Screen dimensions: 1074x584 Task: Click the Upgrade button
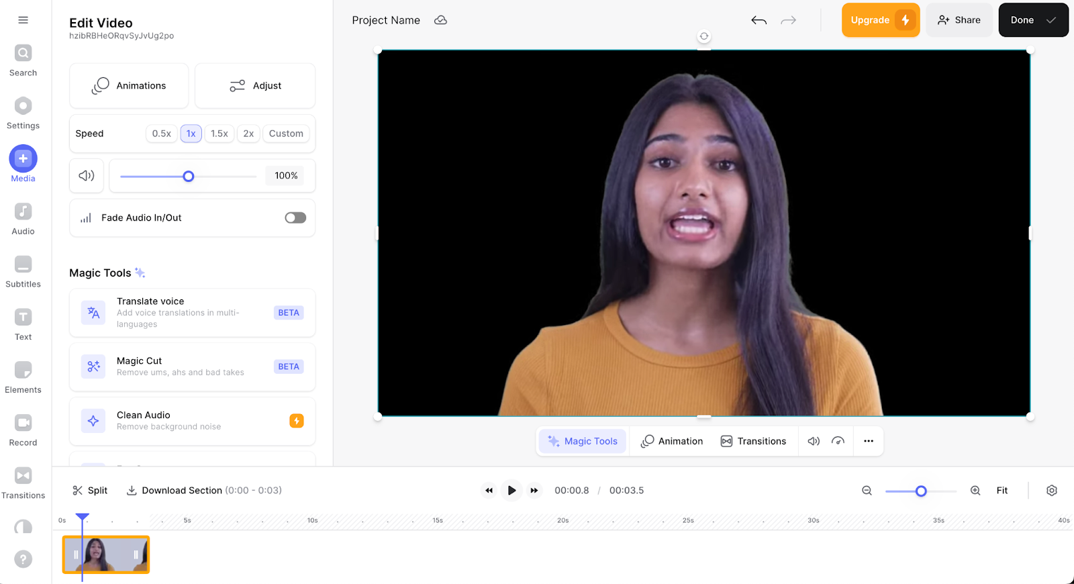pos(880,20)
